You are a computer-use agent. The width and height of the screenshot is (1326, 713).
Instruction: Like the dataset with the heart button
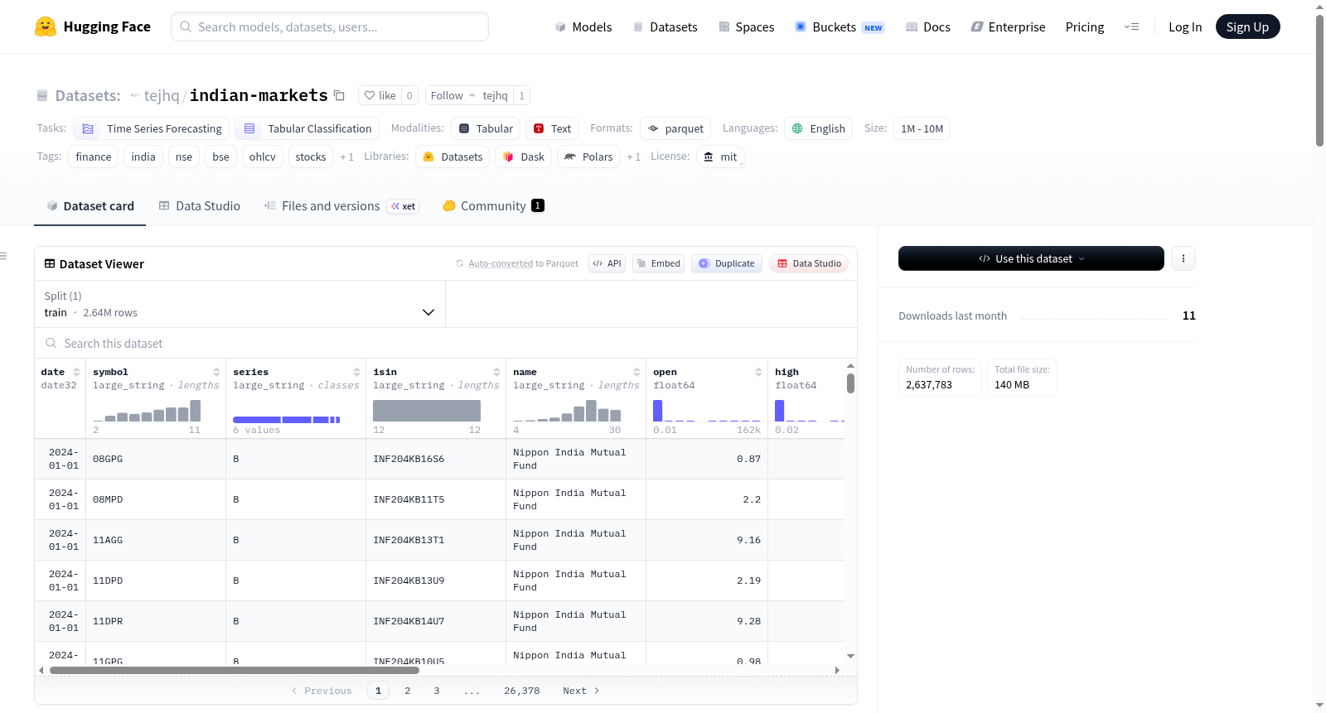380,95
